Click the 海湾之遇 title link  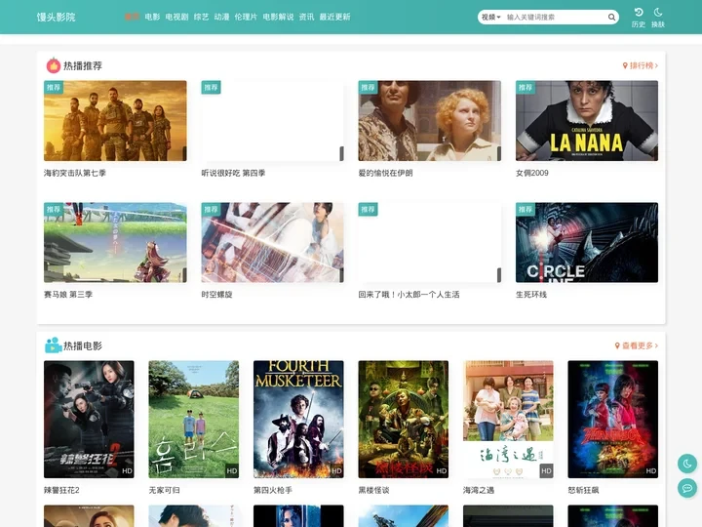point(479,490)
